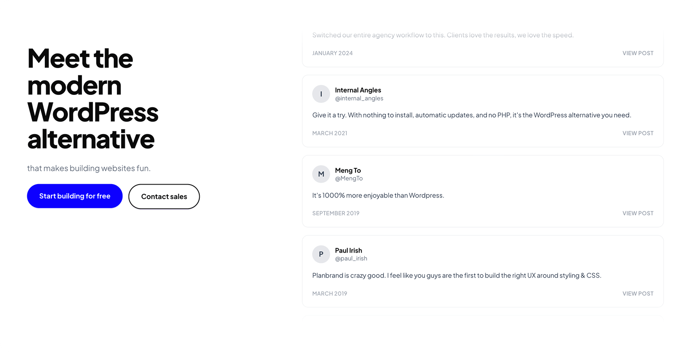Click the "Meet the modern WordPress alternative" heading
Image resolution: width=693 pixels, height=352 pixels.
(x=92, y=98)
